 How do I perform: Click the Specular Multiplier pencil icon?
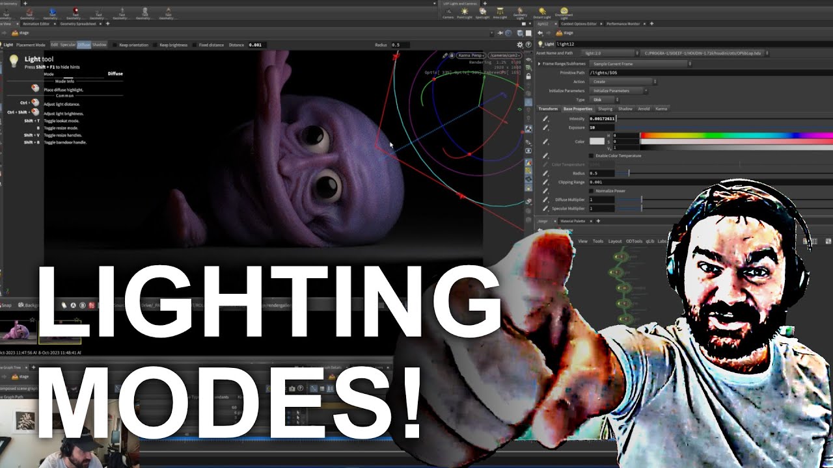click(545, 209)
